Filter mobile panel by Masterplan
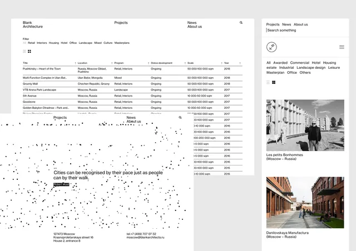Viewport: 356px width, 251px height. coord(275,73)
